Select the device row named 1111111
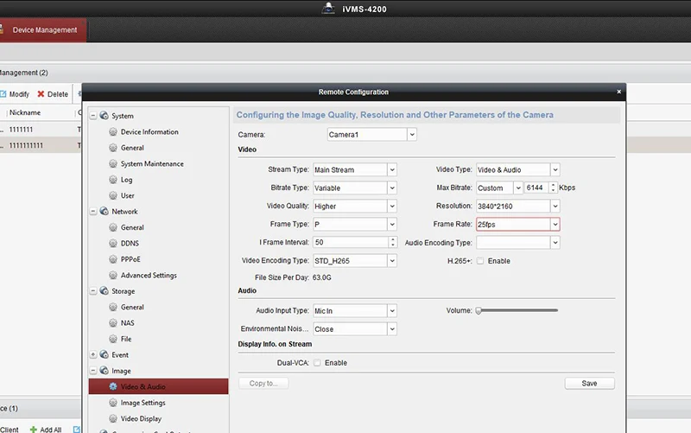This screenshot has width=691, height=433. (41, 130)
